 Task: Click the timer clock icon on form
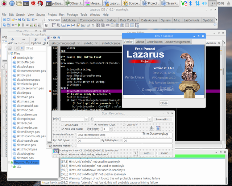(x=152, y=129)
